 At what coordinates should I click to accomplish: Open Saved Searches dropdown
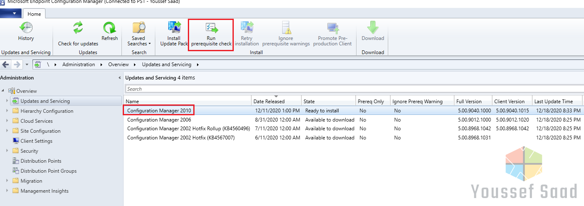coord(139,34)
